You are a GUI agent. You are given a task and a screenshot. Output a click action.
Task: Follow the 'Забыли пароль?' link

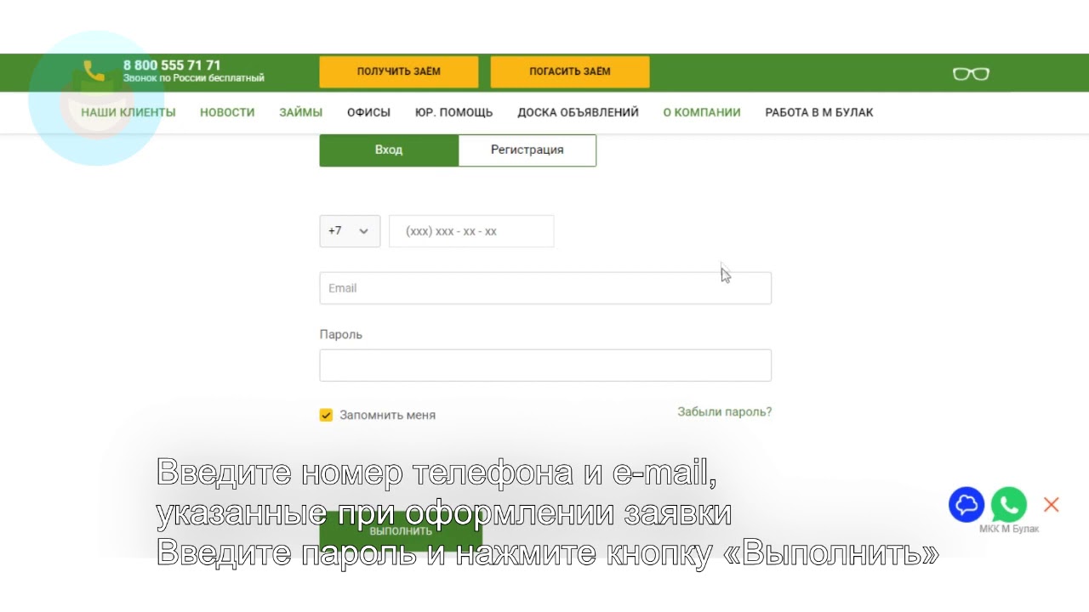click(725, 411)
